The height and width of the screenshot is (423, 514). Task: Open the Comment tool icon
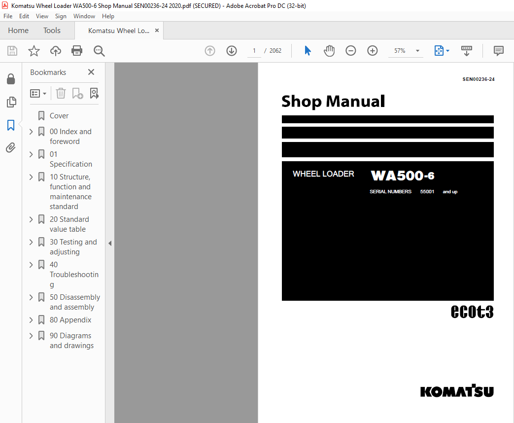click(x=499, y=51)
